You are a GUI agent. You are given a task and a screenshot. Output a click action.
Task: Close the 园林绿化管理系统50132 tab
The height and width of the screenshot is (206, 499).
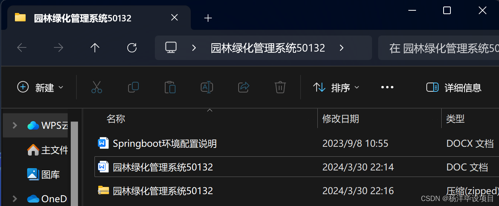click(174, 18)
